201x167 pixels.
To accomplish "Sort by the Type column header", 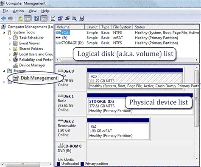I will coord(105,27).
